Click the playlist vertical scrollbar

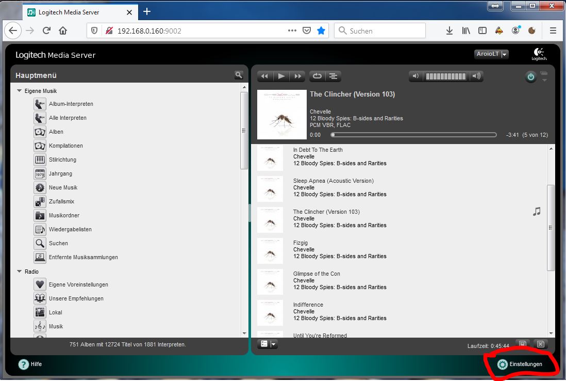(551, 227)
